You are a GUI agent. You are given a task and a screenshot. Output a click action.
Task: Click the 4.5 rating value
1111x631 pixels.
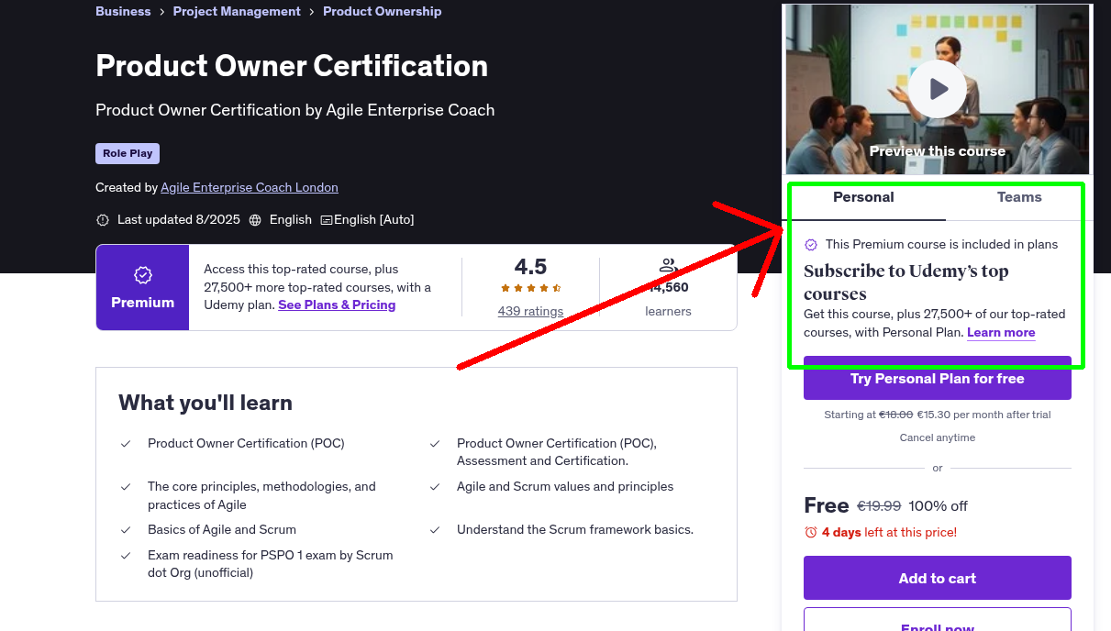tap(530, 267)
